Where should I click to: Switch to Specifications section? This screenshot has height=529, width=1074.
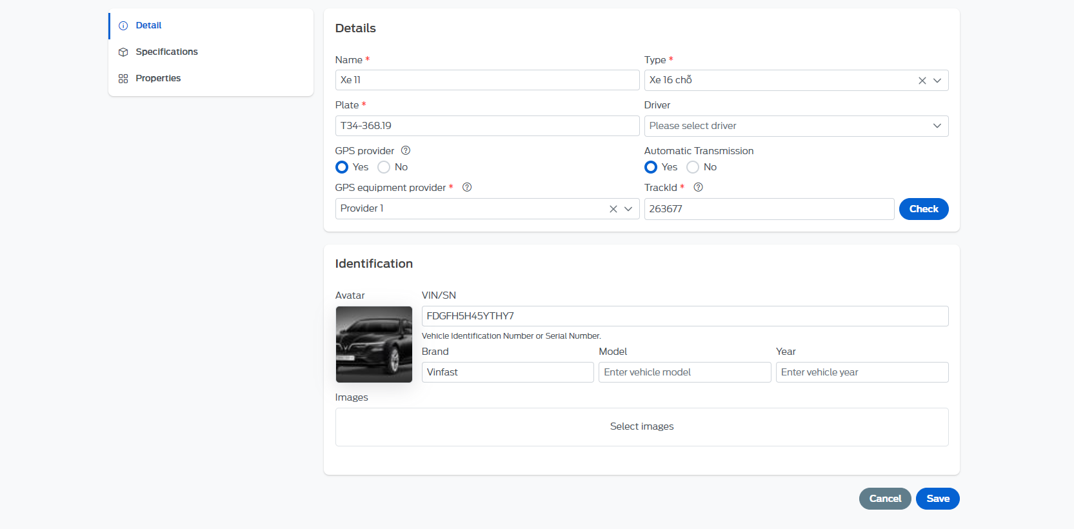tap(211, 52)
